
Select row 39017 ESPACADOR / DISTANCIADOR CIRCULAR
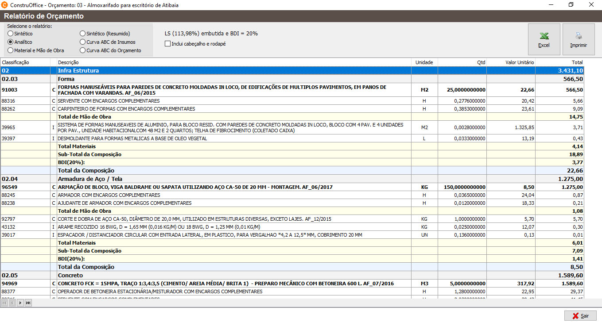click(292, 235)
